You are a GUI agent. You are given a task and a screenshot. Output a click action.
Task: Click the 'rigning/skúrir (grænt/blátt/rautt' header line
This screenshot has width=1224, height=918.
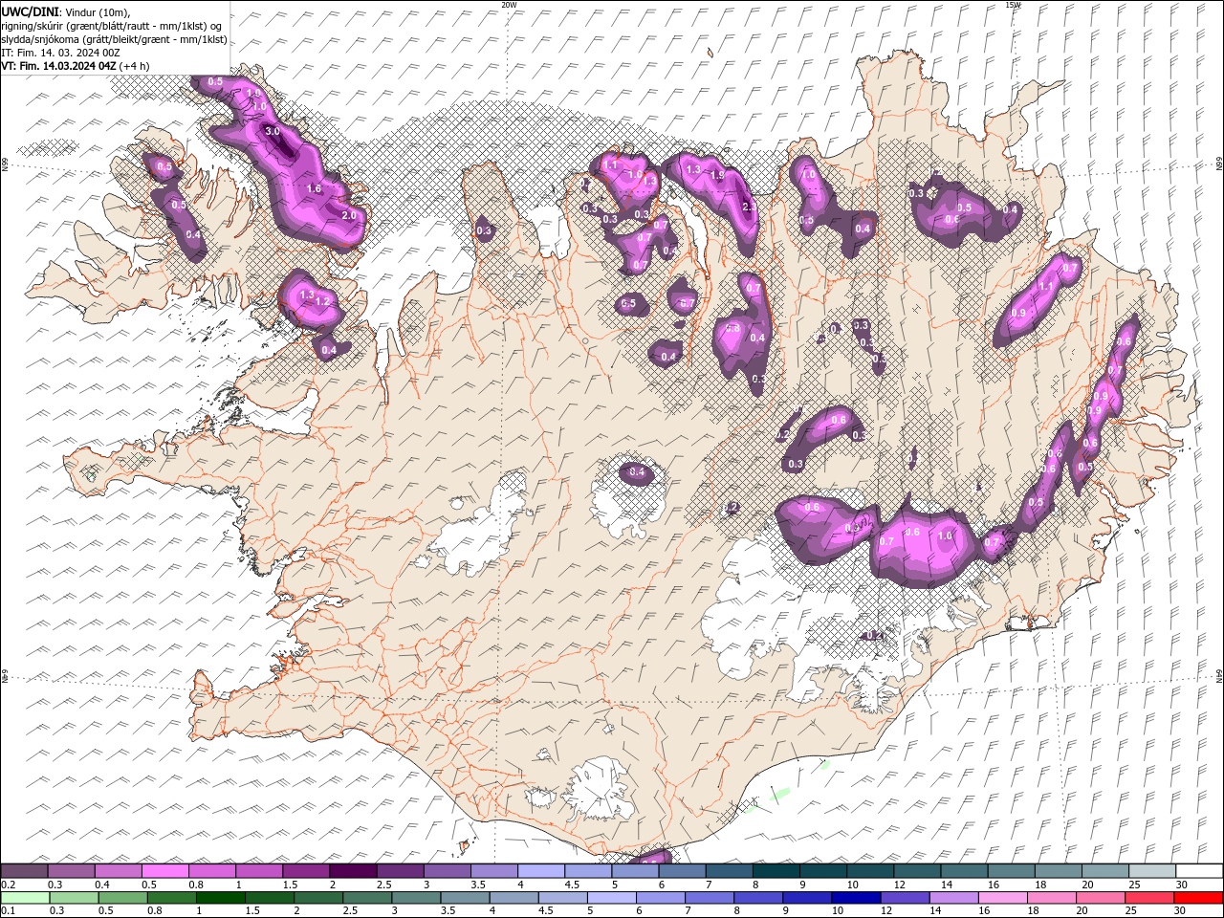pyautogui.click(x=113, y=25)
